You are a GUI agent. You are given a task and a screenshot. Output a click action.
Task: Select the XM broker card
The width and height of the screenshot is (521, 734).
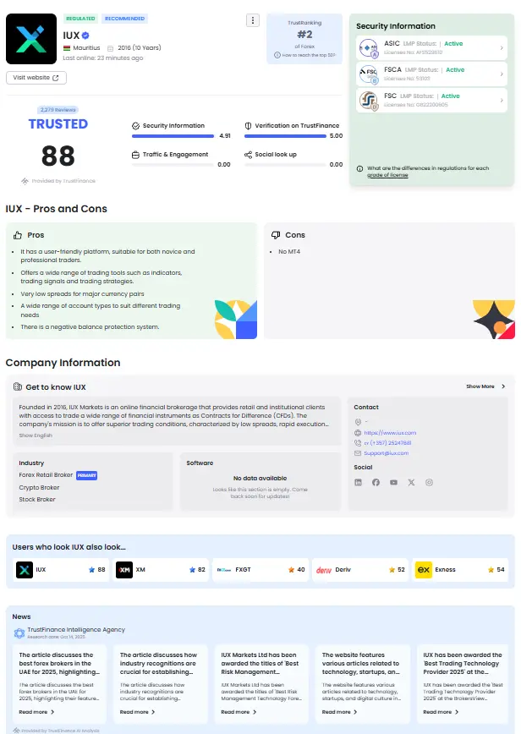click(161, 570)
